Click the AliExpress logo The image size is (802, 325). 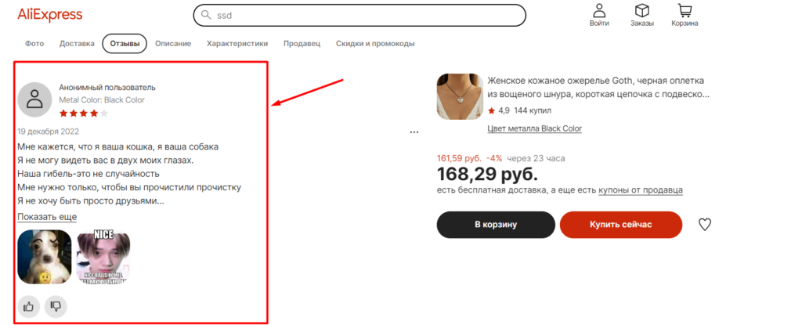tap(49, 15)
